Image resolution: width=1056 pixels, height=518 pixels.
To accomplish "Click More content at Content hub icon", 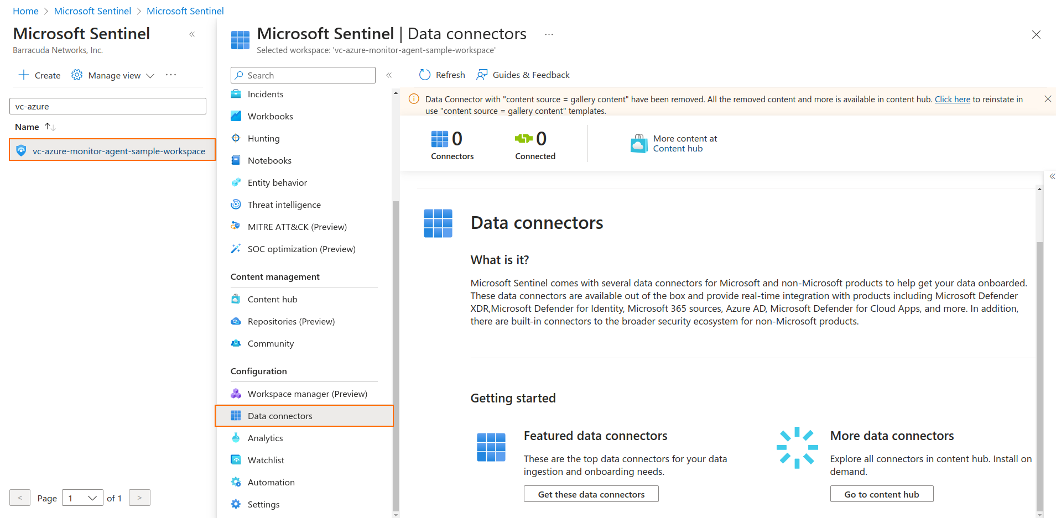I will tap(639, 143).
